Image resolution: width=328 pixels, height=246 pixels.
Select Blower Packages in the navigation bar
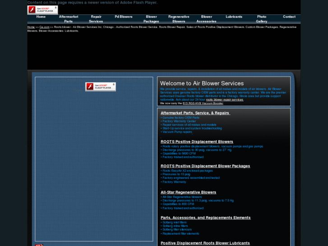pyautogui.click(x=151, y=19)
